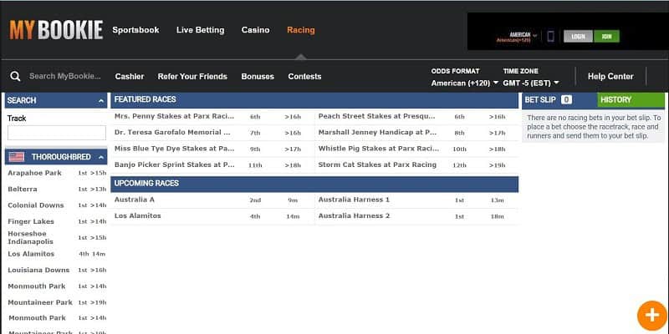This screenshot has width=669, height=334.
Task: Click the US flag Thoroughbred icon
Action: tap(17, 157)
